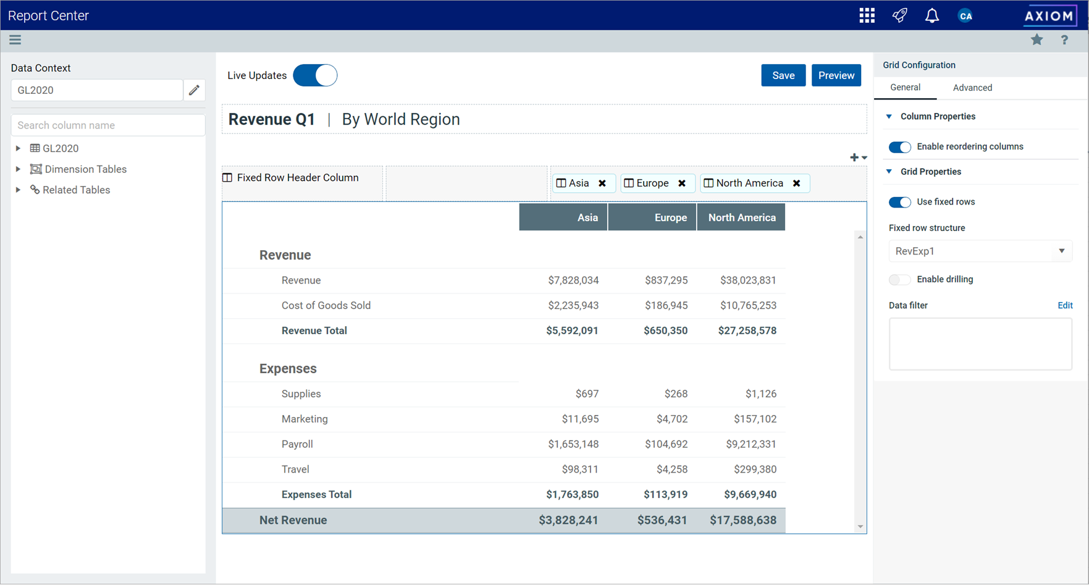Click the Dimension Tables icon

(x=36, y=169)
